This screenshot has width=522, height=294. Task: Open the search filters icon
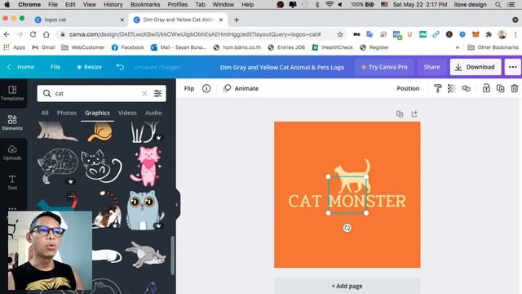click(157, 93)
